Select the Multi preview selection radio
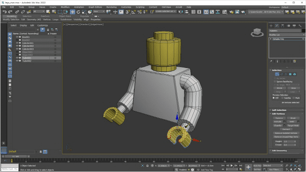 click(x=294, y=98)
